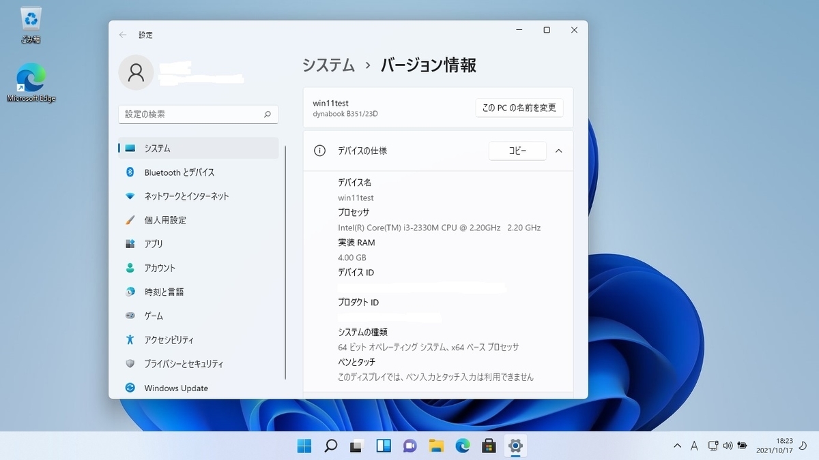Click the 64 ビット オペレーティング システム text
Image resolution: width=819 pixels, height=460 pixels.
(x=429, y=348)
